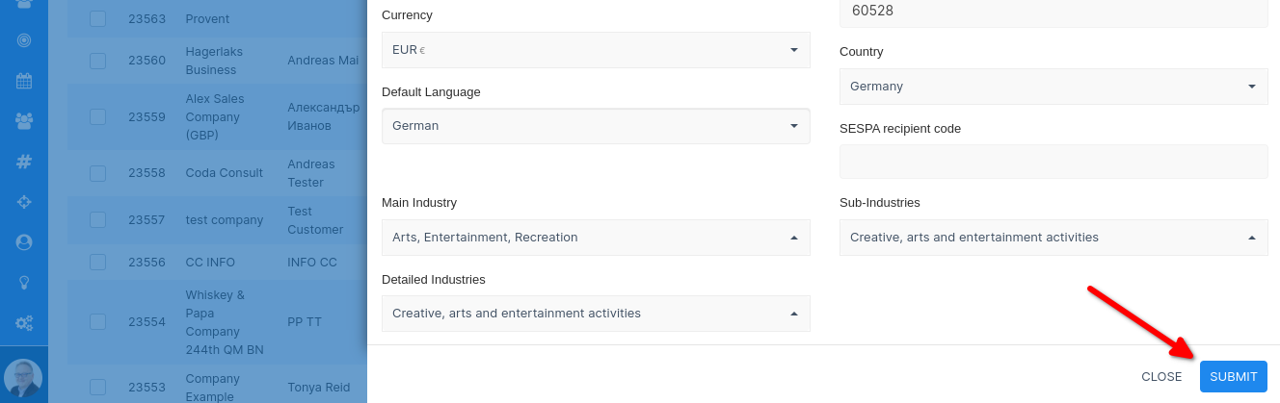Select checkbox for Coda Consult row
The width and height of the screenshot is (1280, 403).
pyautogui.click(x=97, y=173)
